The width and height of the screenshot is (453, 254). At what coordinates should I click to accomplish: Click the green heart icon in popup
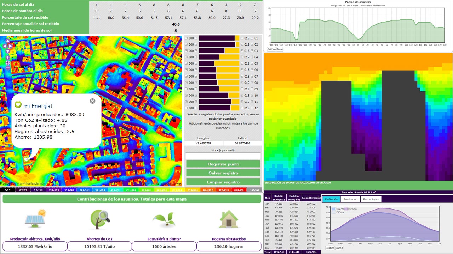(18, 105)
